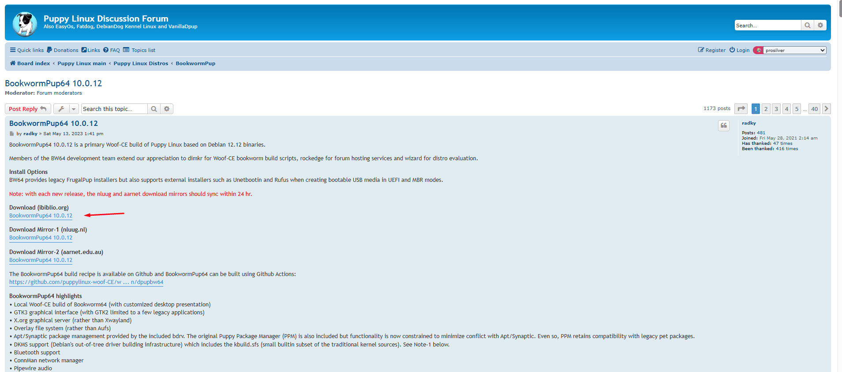Open topic advanced search gear
The width and height of the screenshot is (842, 372).
167,109
